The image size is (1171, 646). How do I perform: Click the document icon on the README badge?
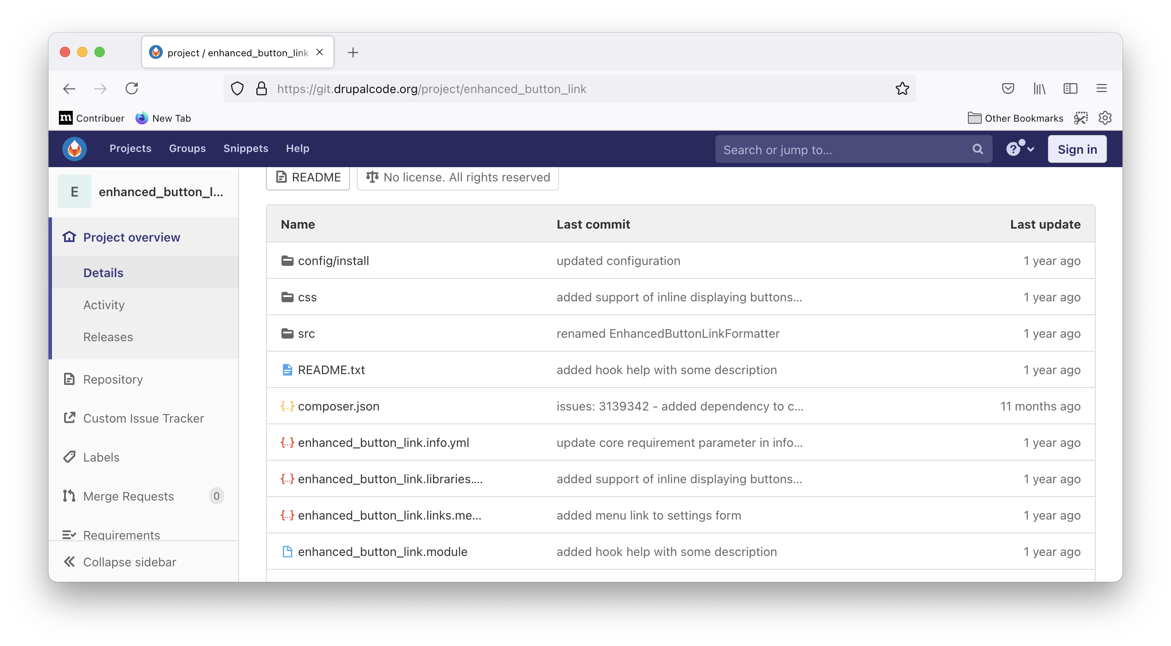[282, 177]
